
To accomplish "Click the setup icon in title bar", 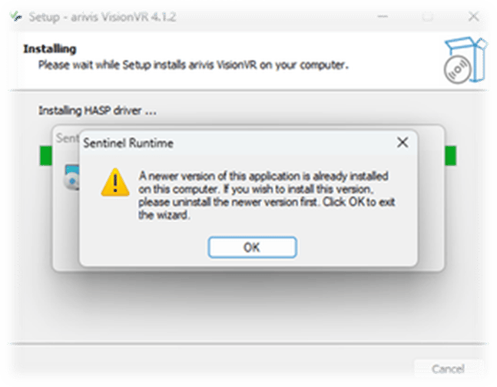I will click(x=16, y=16).
